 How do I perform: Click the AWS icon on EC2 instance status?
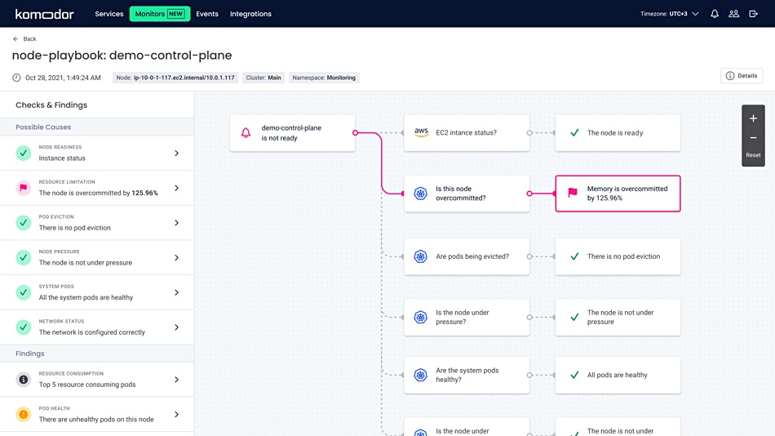pyautogui.click(x=421, y=132)
